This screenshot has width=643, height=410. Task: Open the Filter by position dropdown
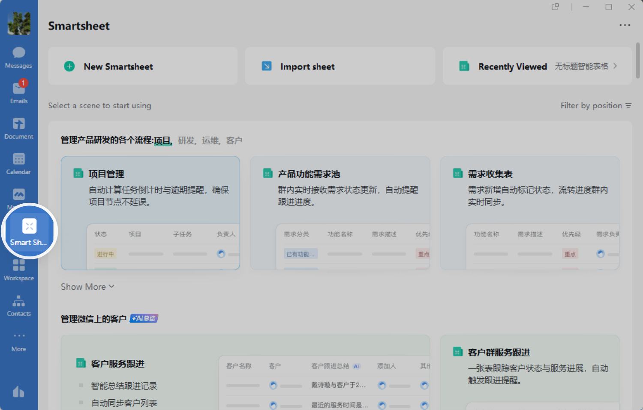[x=595, y=106]
